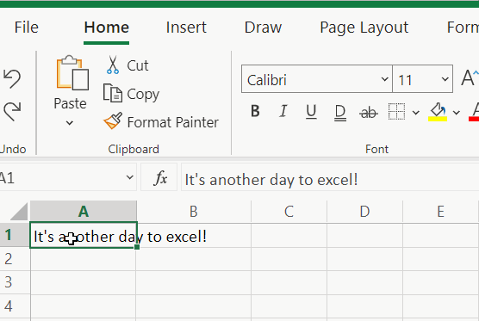Click the Copy text label
The height and width of the screenshot is (321, 479).
(143, 95)
